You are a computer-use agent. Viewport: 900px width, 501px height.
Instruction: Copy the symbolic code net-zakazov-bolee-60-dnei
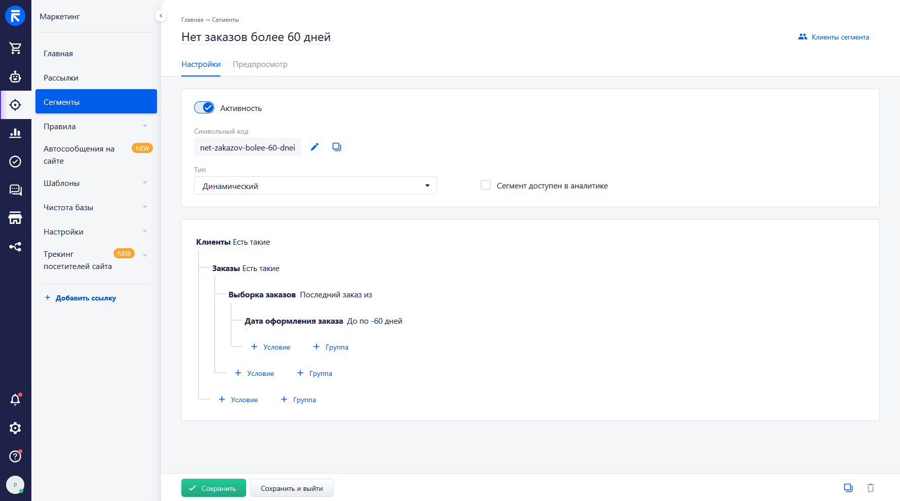[x=337, y=147]
